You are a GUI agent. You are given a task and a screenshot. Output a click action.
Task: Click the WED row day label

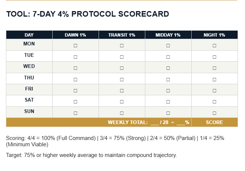tap(29, 66)
